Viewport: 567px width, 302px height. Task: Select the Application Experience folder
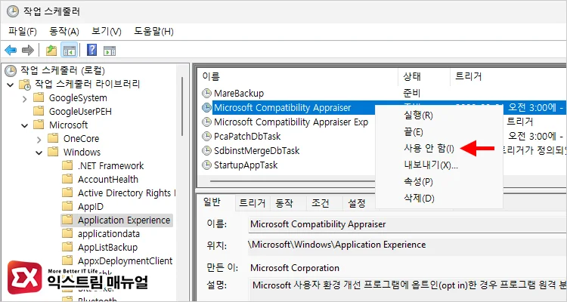tap(124, 220)
